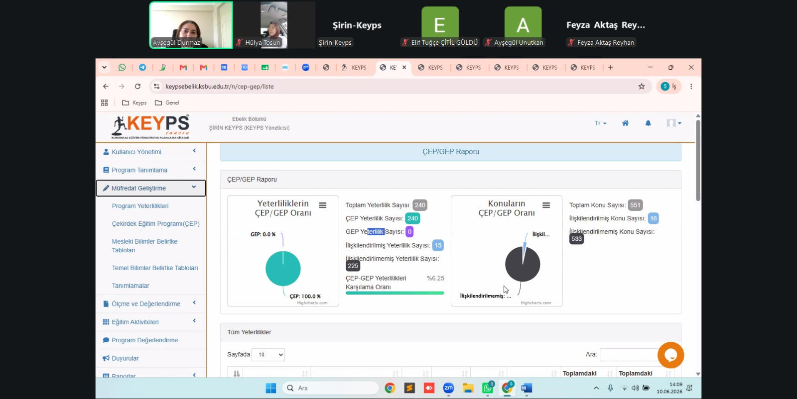Expand the Kullanıcı Yönetimi menu

coord(151,152)
